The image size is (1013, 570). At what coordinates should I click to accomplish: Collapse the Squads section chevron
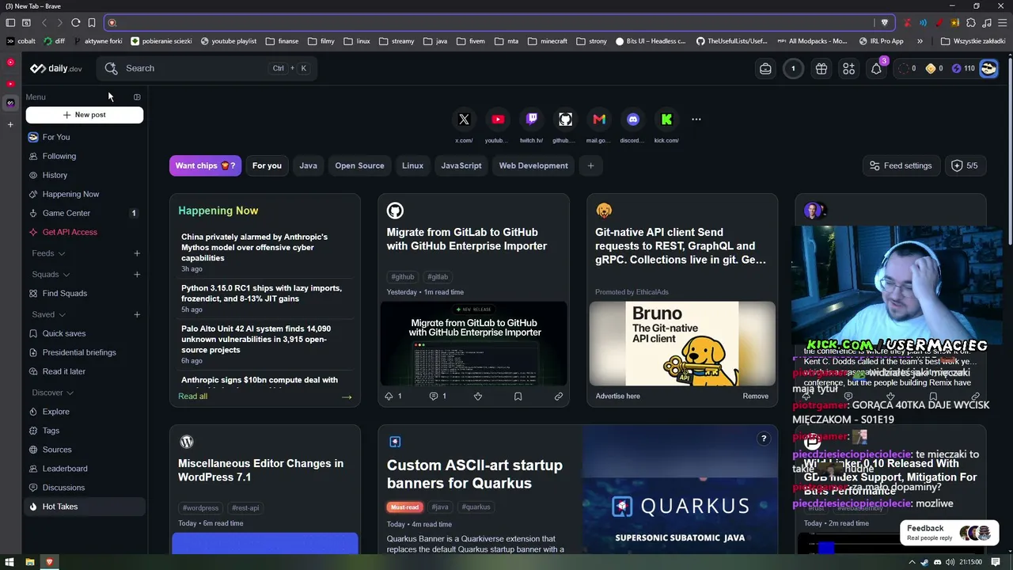pyautogui.click(x=66, y=275)
